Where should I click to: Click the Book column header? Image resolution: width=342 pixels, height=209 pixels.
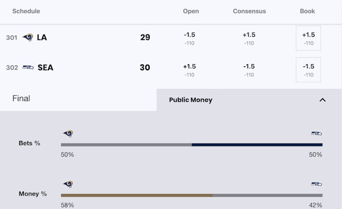307,11
